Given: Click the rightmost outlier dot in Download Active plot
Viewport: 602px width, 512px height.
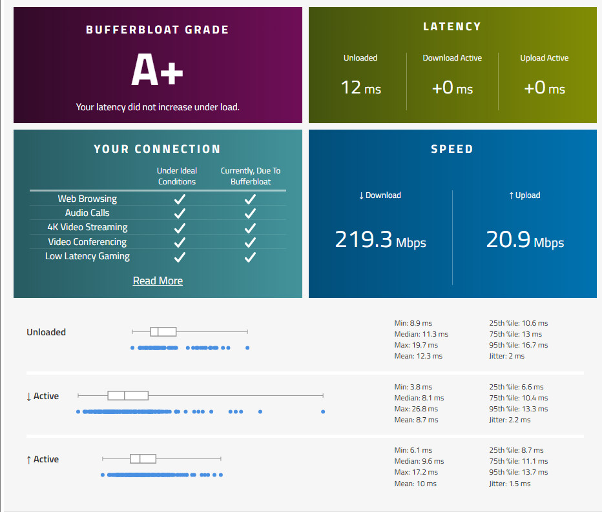Looking at the screenshot, I should 323,411.
